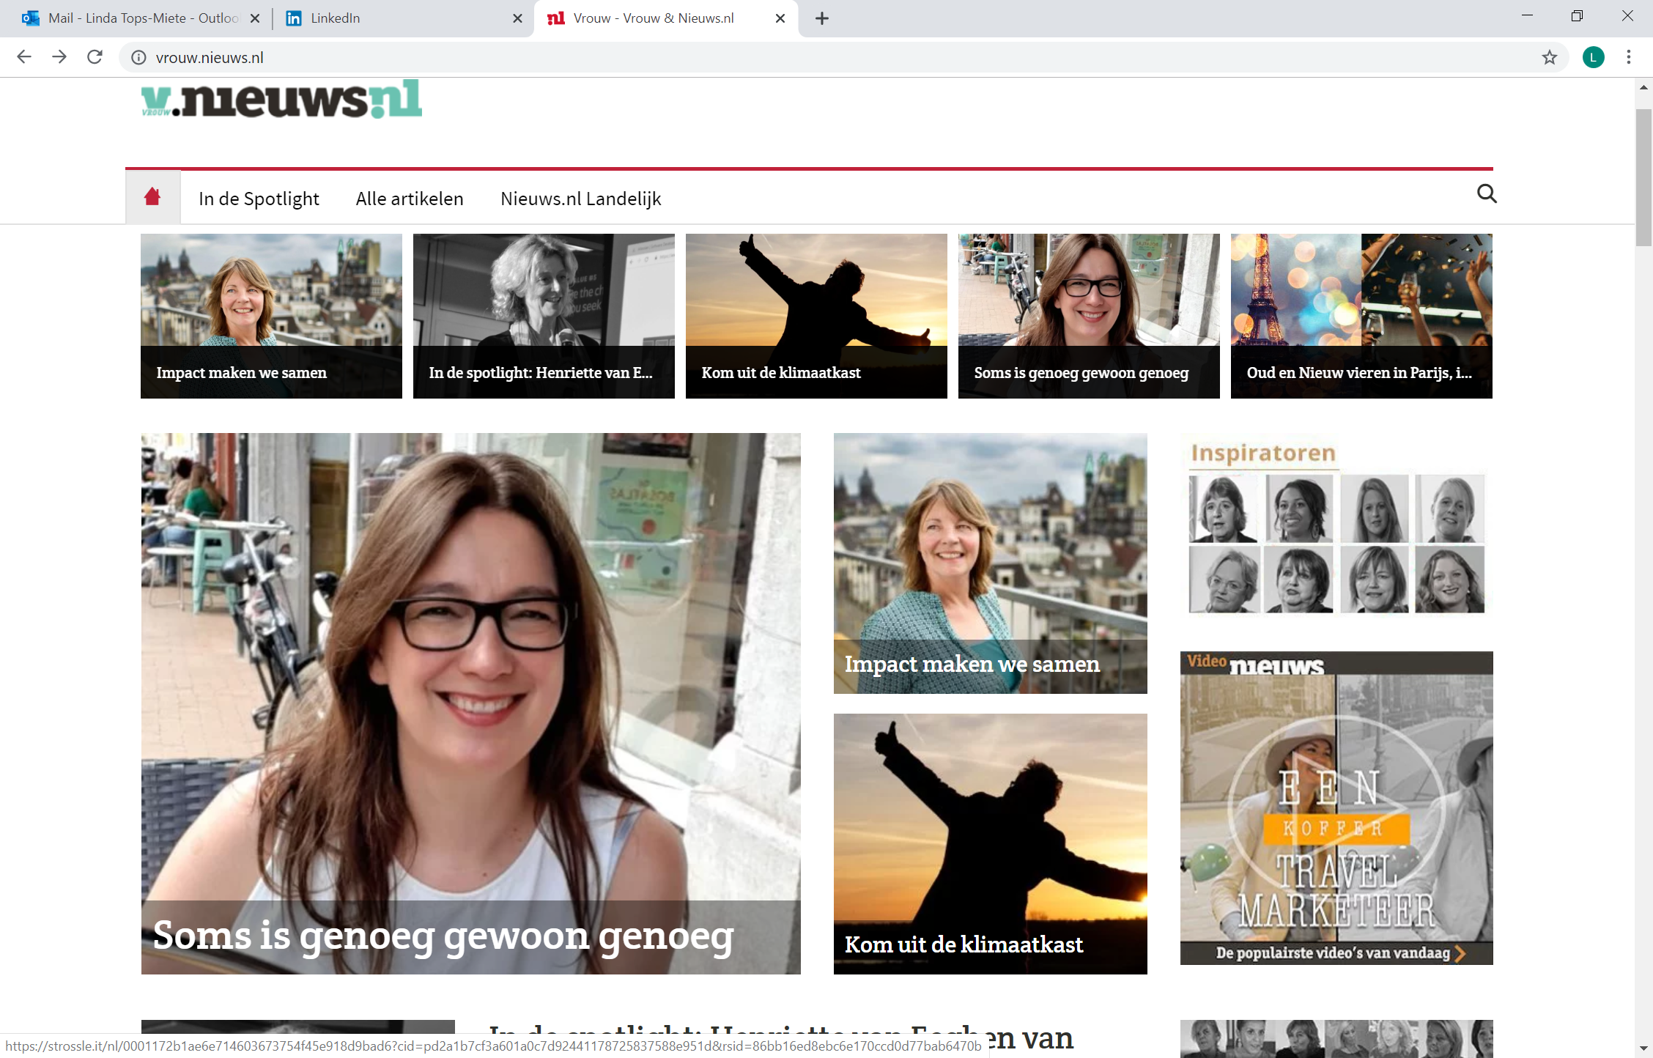This screenshot has height=1058, width=1653.
Task: Open the site search magnifier icon
Action: point(1487,194)
